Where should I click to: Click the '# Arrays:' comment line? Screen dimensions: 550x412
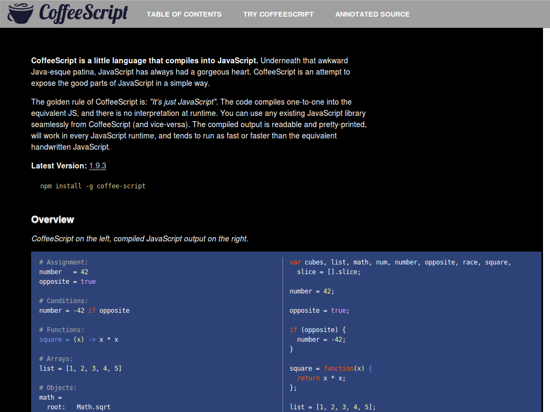point(56,359)
